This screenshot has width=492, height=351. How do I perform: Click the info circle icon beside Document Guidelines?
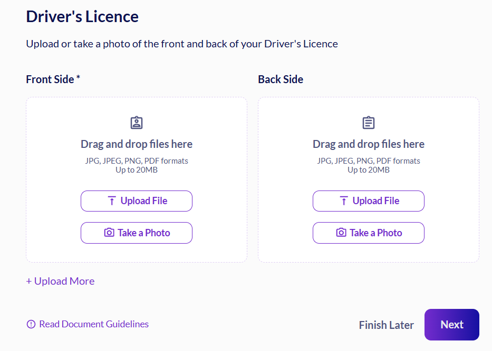pos(31,324)
